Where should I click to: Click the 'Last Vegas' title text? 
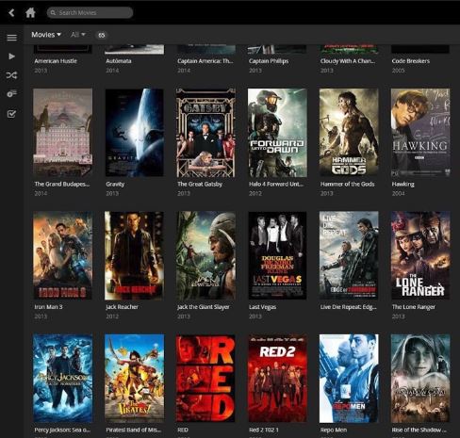click(262, 307)
